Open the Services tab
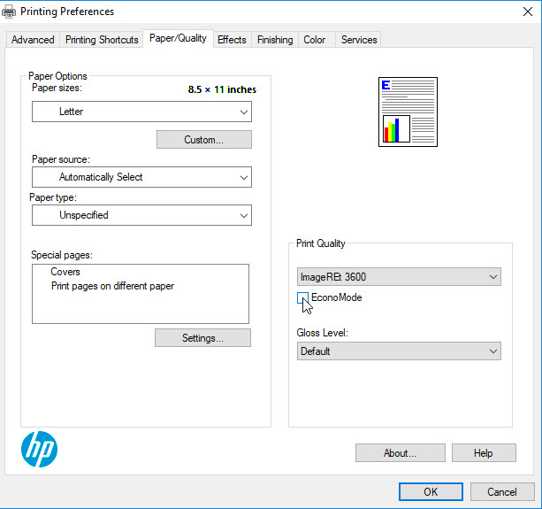The height and width of the screenshot is (509, 542). coord(359,40)
